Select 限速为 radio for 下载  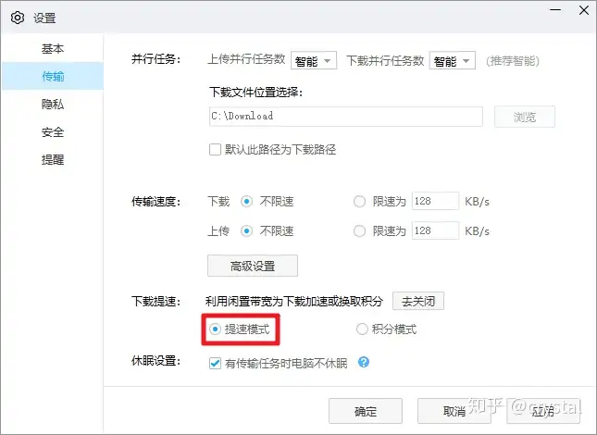pyautogui.click(x=359, y=201)
